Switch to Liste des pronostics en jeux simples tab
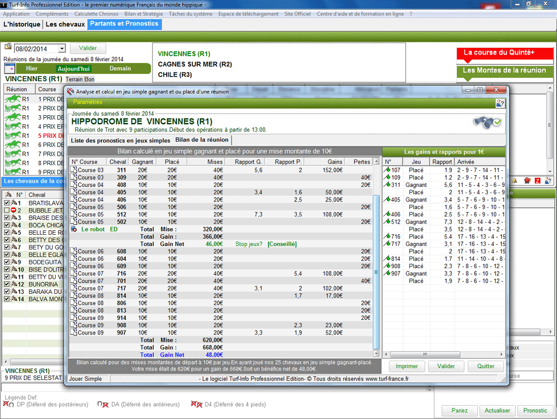 [x=120, y=140]
